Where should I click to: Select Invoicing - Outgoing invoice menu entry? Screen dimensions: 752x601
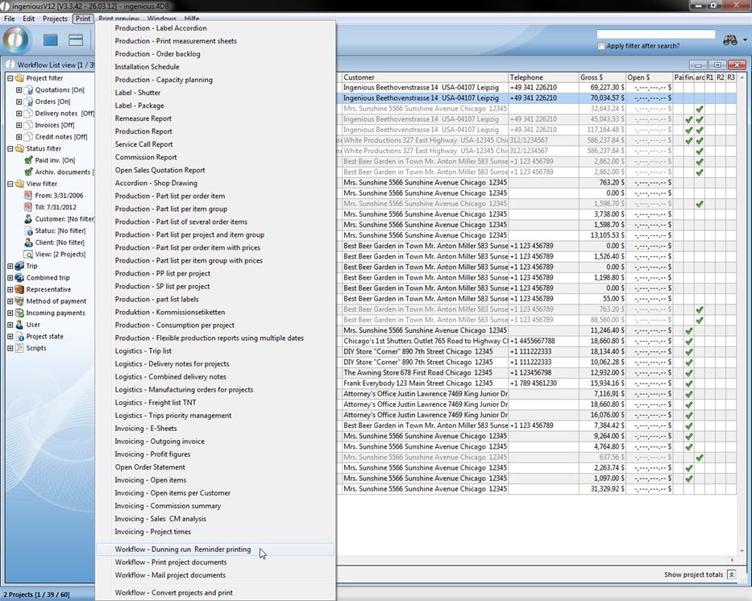click(x=160, y=441)
